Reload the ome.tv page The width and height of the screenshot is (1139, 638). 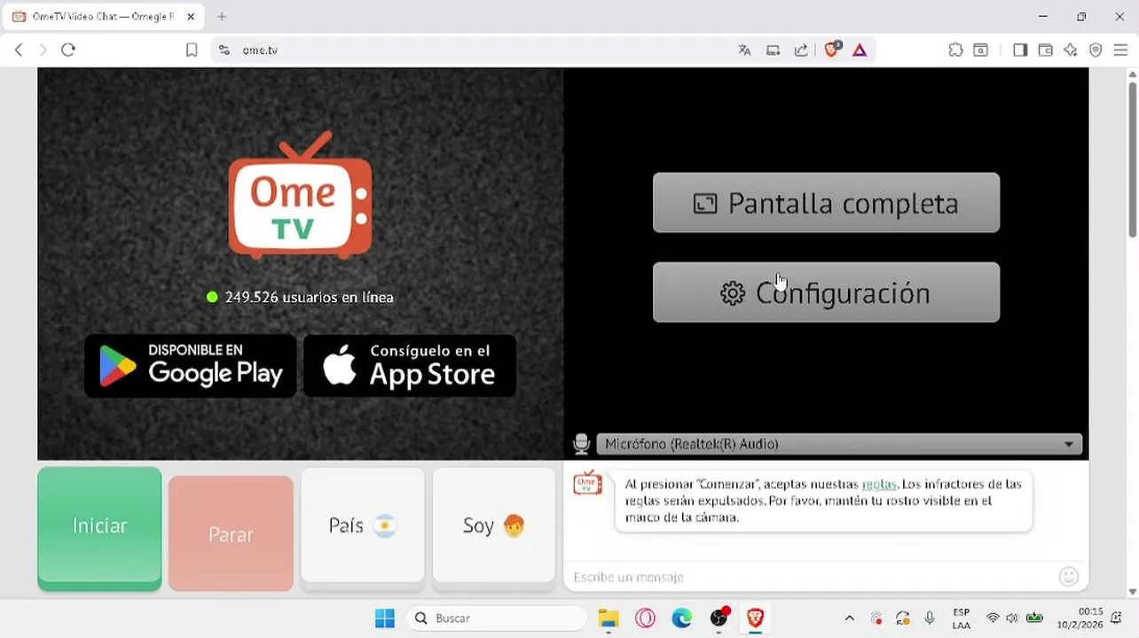click(68, 51)
